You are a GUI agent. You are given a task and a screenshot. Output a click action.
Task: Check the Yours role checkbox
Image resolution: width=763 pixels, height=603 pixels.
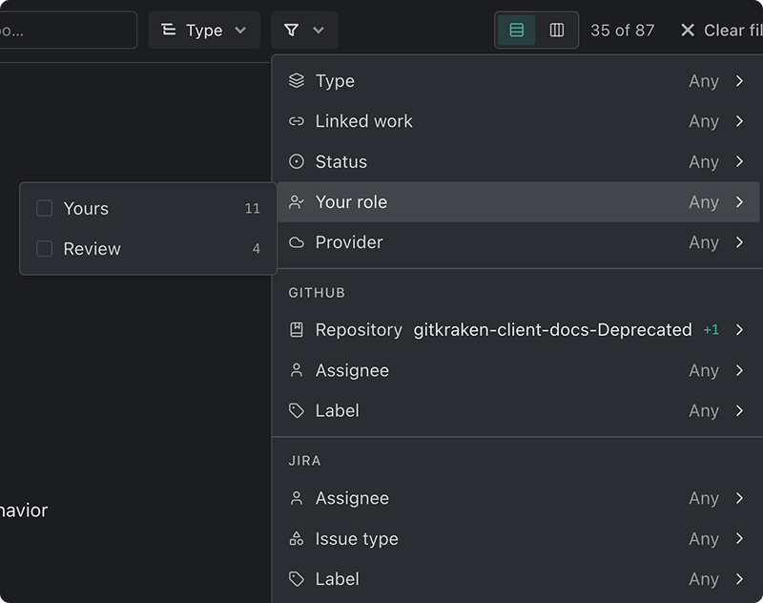pos(44,208)
